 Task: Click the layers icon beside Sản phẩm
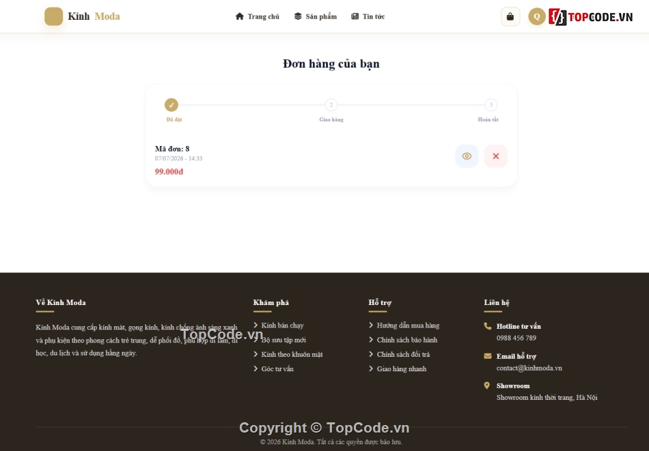[298, 16]
